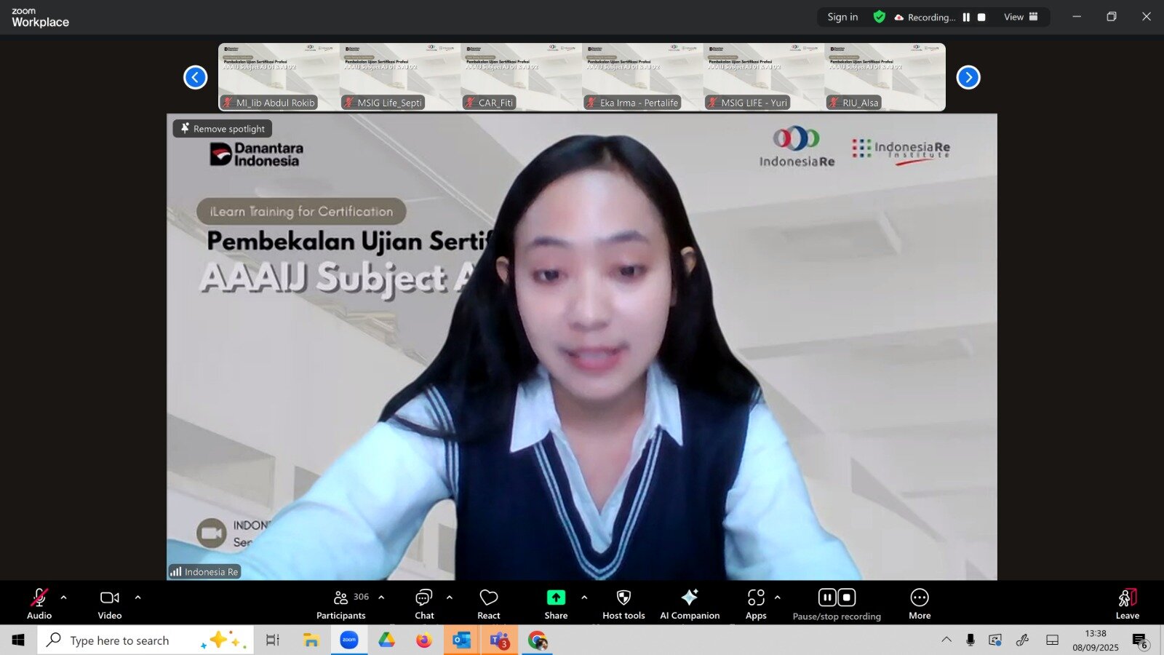Toggle the Video camera off
The image size is (1164, 655).
click(110, 604)
